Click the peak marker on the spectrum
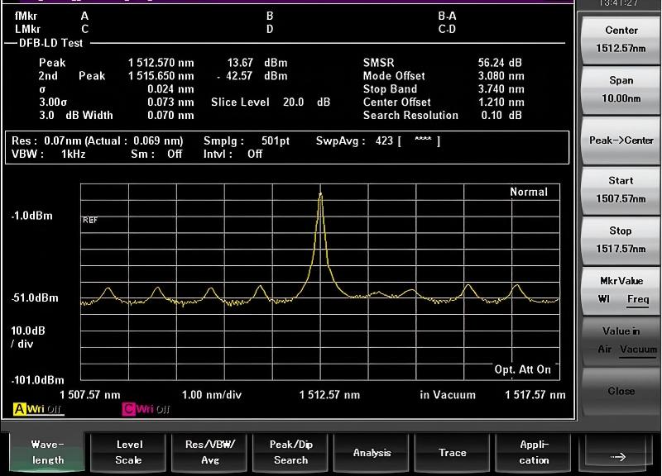The image size is (662, 476). click(320, 195)
